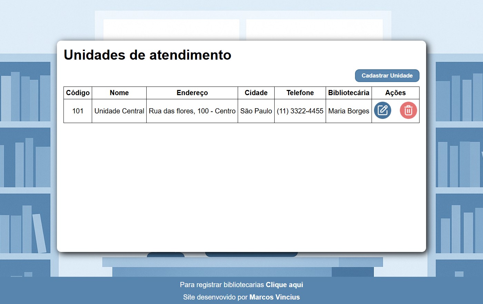This screenshot has width=483, height=304.
Task: Select the code cell 101
Action: (78, 111)
